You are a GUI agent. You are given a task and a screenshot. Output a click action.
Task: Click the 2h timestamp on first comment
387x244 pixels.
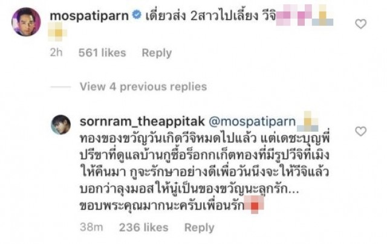point(56,53)
